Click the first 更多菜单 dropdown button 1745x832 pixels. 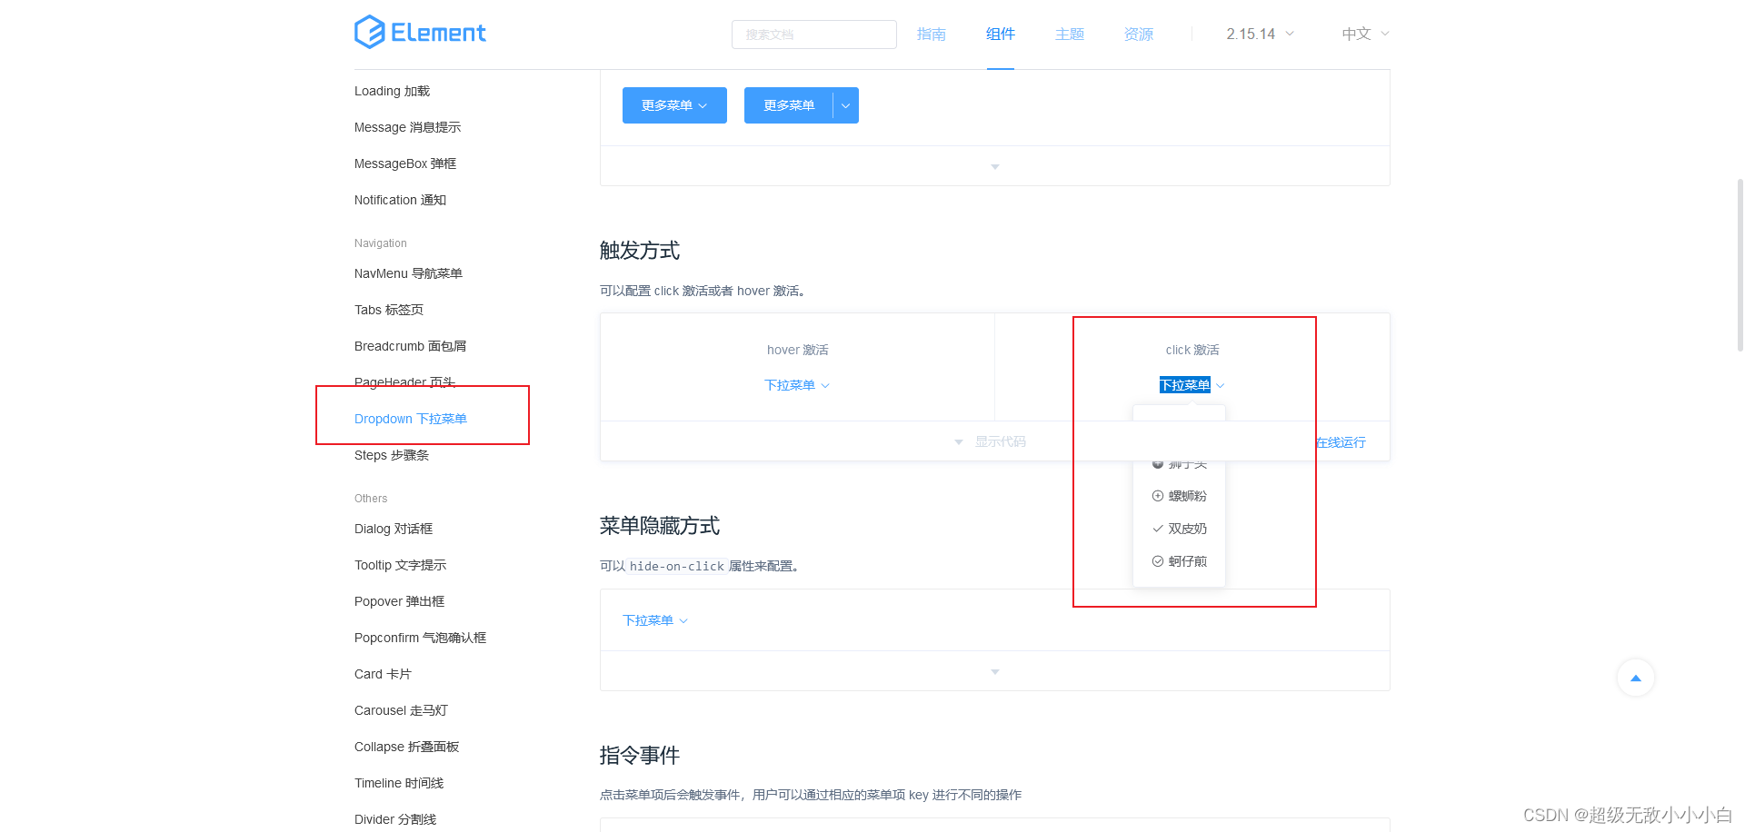(674, 105)
